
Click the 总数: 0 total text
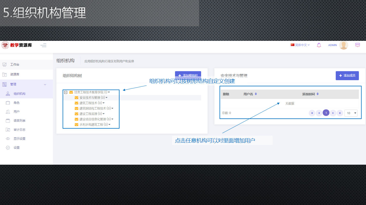(x=226, y=113)
